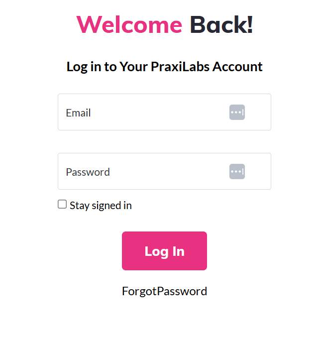Click the white 'Log In' text on button

click(164, 252)
